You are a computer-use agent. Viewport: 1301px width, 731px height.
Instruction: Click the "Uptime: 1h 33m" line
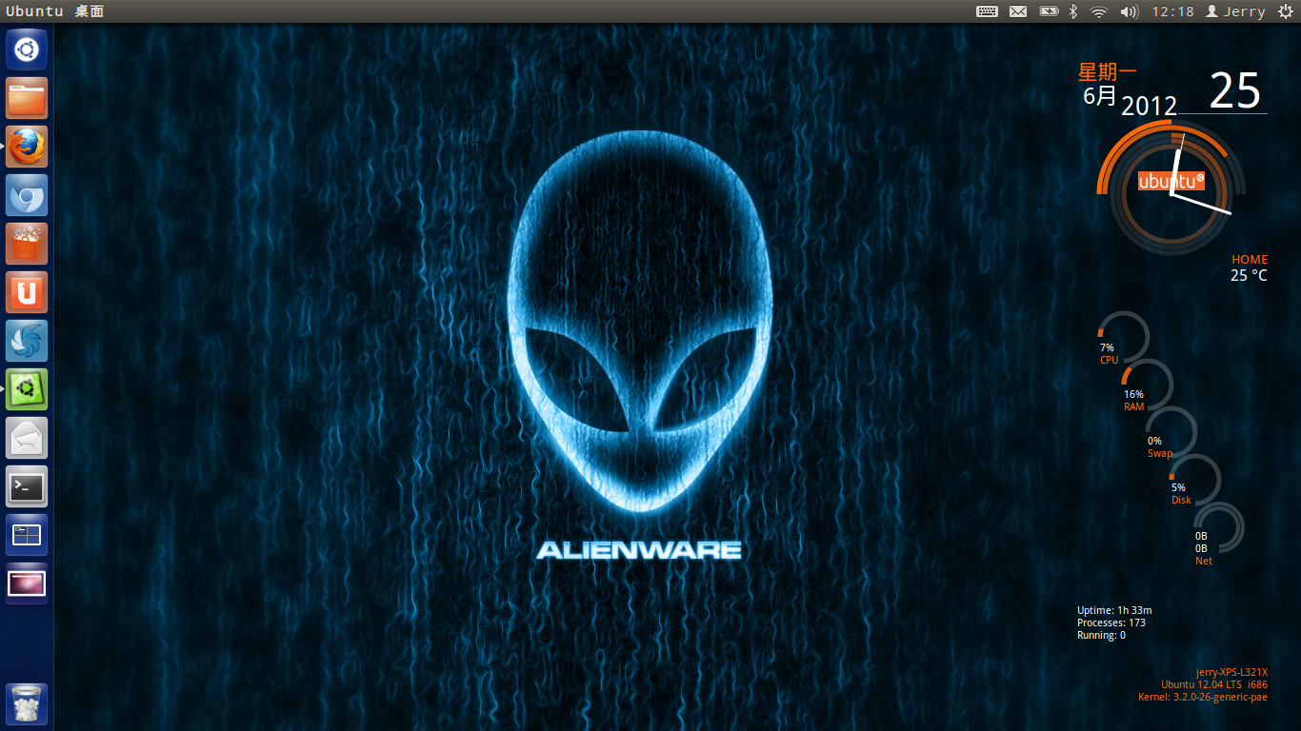(x=1114, y=610)
